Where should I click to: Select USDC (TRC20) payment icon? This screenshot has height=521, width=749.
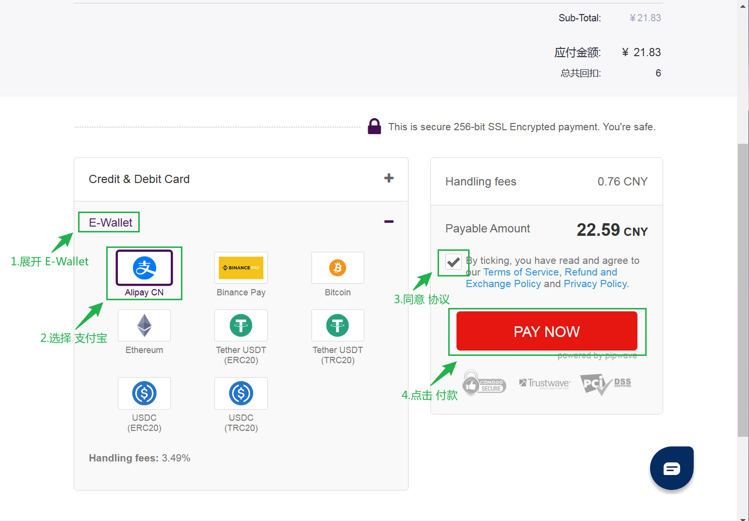pyautogui.click(x=241, y=393)
